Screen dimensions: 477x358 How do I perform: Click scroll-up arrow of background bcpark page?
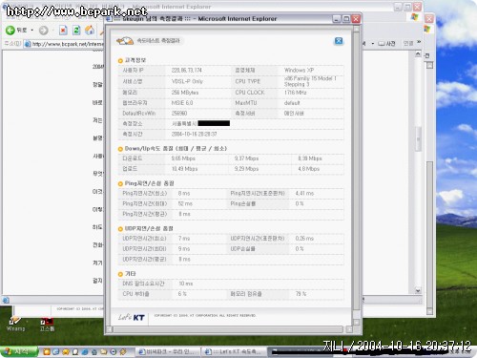418,53
